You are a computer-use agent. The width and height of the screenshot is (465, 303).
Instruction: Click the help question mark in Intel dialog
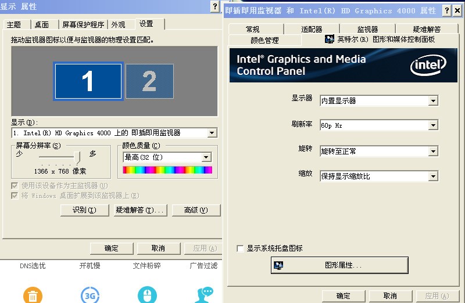pyautogui.click(x=446, y=10)
